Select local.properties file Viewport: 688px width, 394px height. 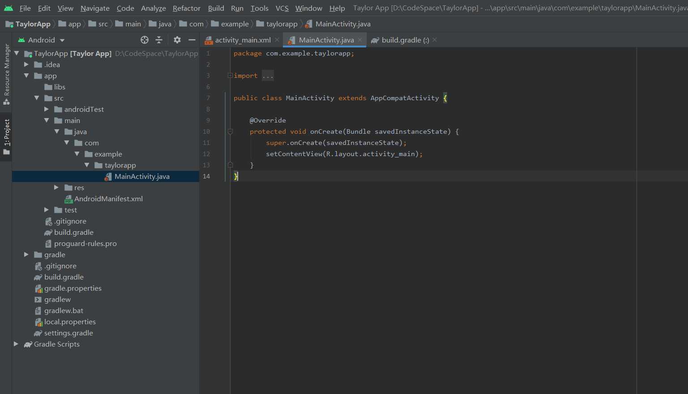65,322
